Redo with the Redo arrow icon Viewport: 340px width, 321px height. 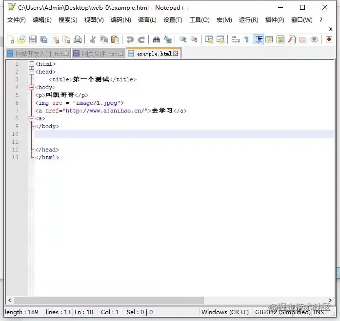141,39
